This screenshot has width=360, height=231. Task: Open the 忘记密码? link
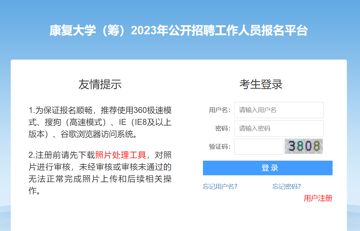point(286,187)
